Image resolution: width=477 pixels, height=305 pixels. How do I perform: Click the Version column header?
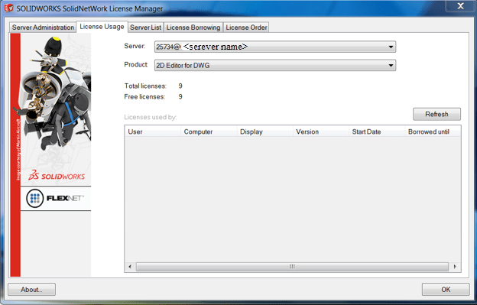[x=320, y=131]
